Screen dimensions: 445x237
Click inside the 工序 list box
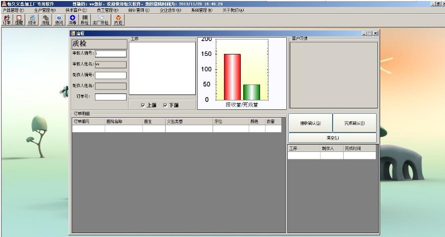[162, 68]
